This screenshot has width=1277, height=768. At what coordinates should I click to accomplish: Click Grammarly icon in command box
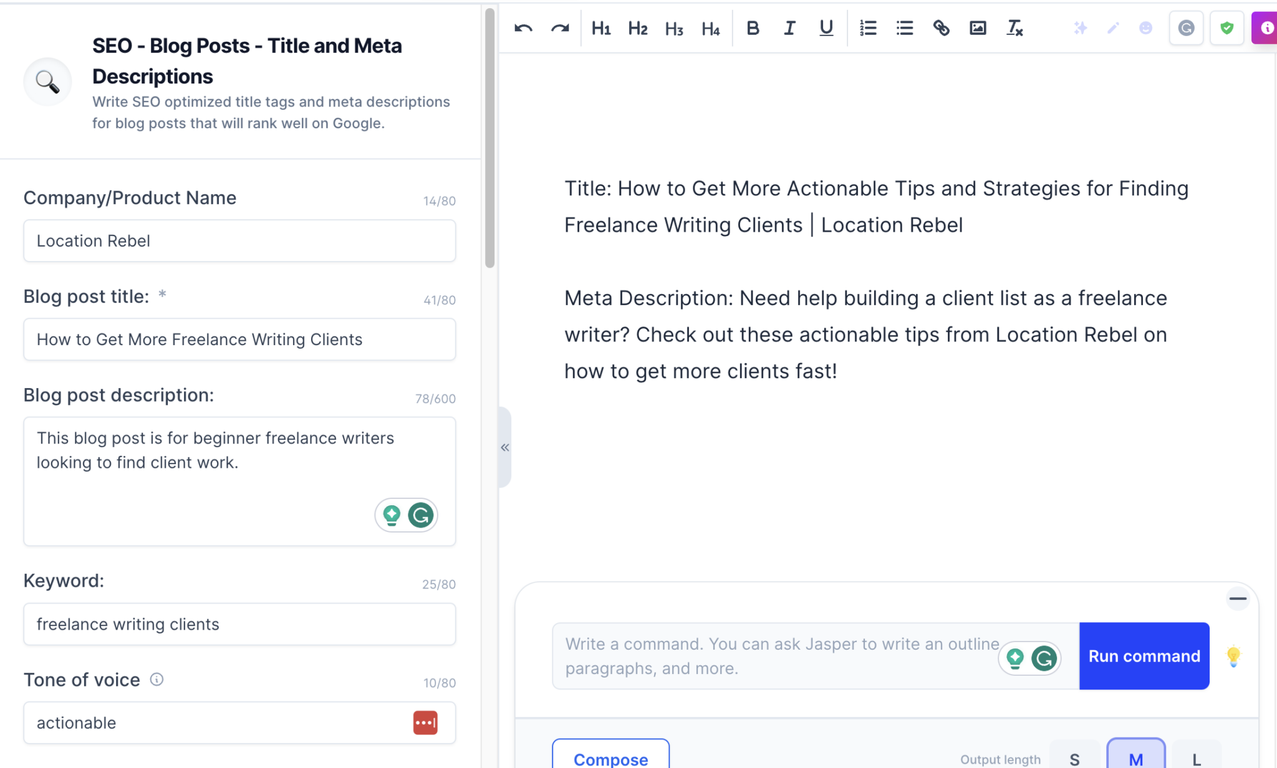1044,658
